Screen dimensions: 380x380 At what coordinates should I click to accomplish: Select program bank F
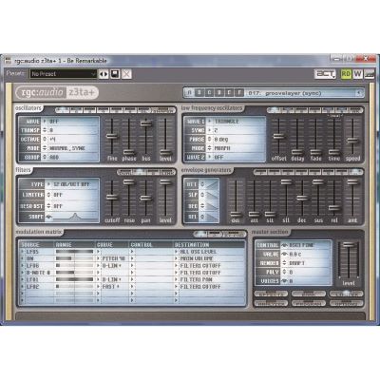(239, 93)
